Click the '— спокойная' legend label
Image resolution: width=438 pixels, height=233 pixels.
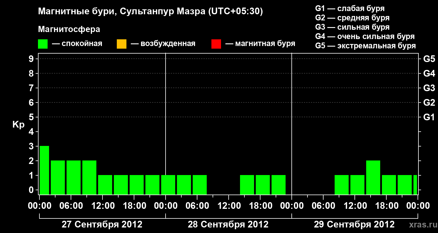coord(77,44)
